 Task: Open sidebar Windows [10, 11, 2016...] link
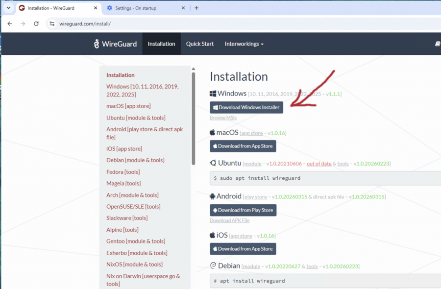pos(143,91)
